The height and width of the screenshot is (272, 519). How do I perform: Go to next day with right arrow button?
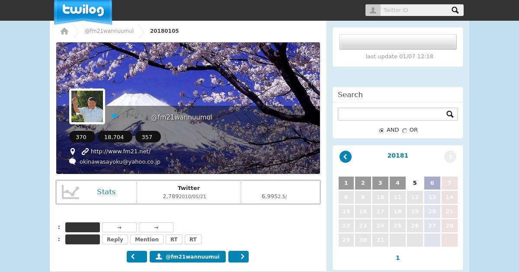pyautogui.click(x=238, y=257)
